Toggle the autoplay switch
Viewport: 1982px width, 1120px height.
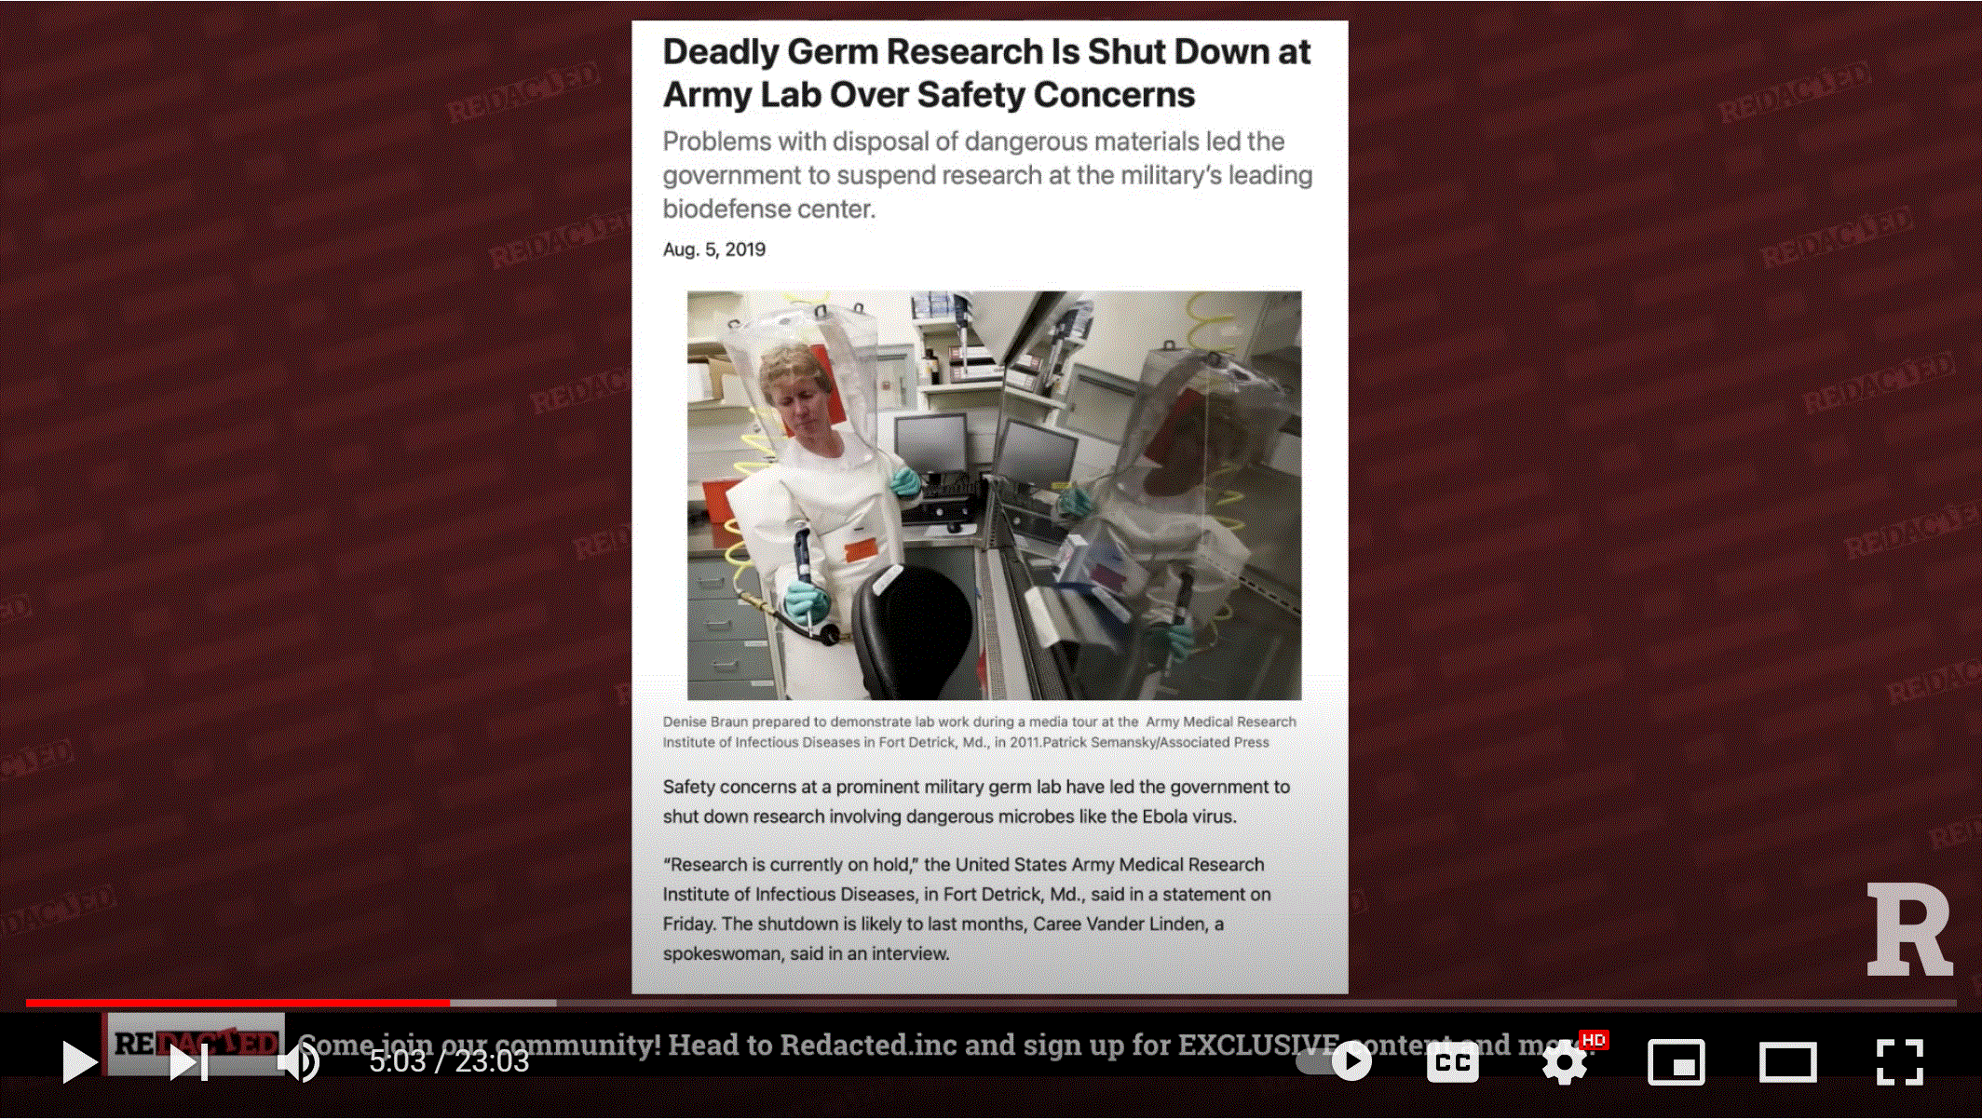(x=1336, y=1061)
